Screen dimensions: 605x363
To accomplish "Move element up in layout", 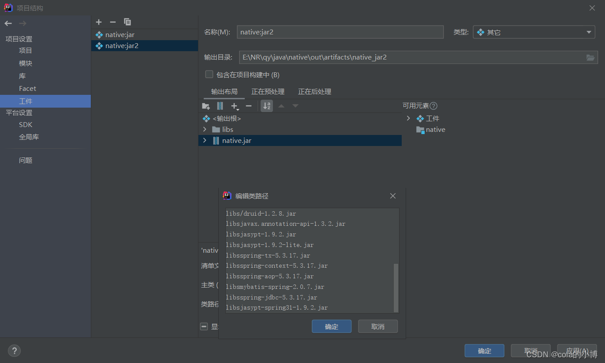I will tap(281, 106).
